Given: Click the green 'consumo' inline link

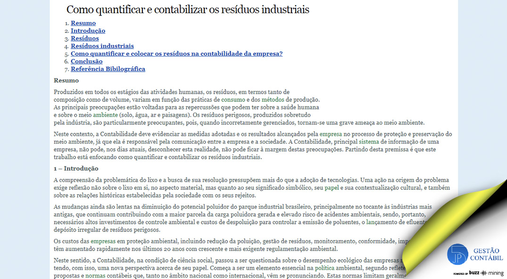Looking at the screenshot, I should 233,99.
